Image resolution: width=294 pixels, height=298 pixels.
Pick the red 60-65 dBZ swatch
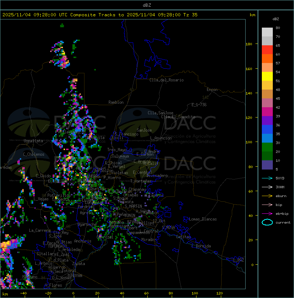(x=267, y=50)
